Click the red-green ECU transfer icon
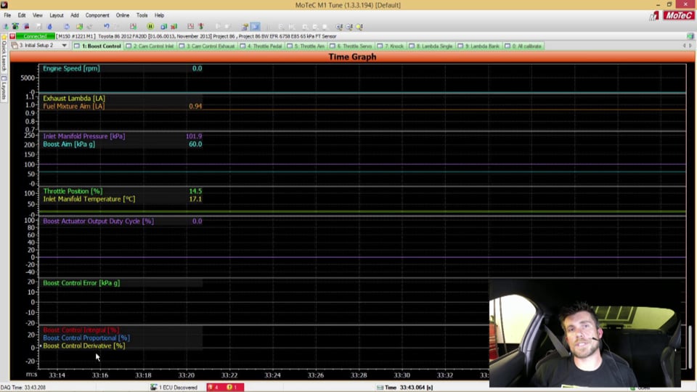The image size is (697, 392). tap(174, 27)
